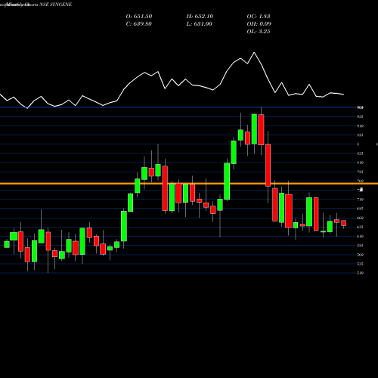Click the high value H: 652.10
The width and height of the screenshot is (378, 378).
[x=200, y=17]
